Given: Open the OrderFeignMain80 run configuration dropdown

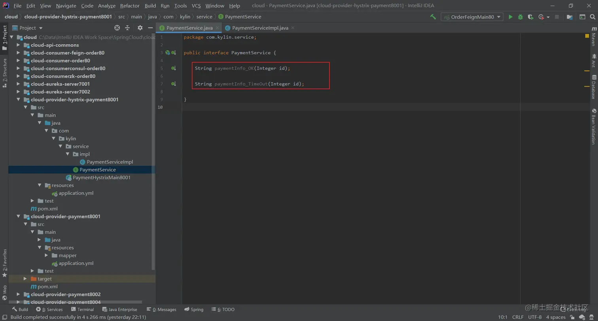Looking at the screenshot, I should 472,17.
